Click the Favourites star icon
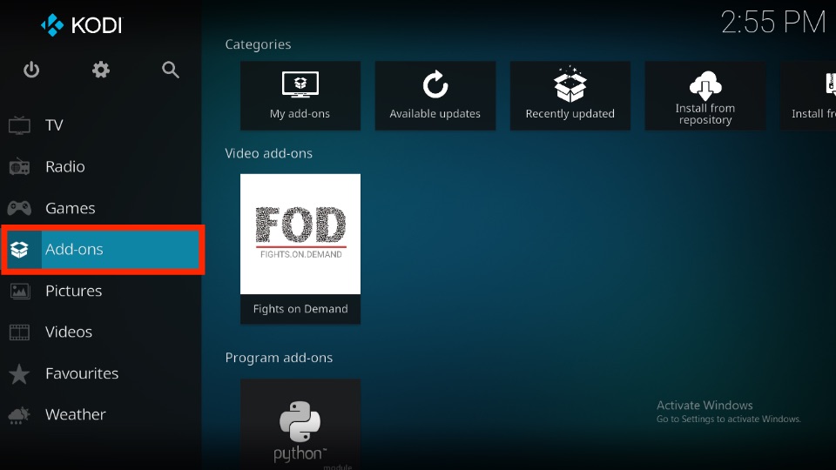Image resolution: width=836 pixels, height=470 pixels. (19, 373)
